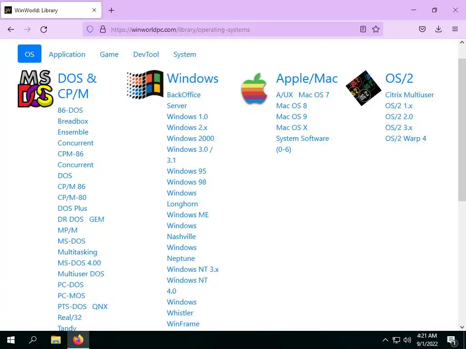466x349 pixels.
Task: Open the PC-DOS link
Action: click(x=71, y=284)
